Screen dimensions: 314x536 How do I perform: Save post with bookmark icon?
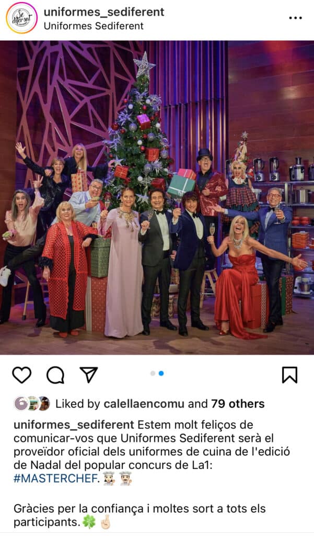tap(289, 375)
